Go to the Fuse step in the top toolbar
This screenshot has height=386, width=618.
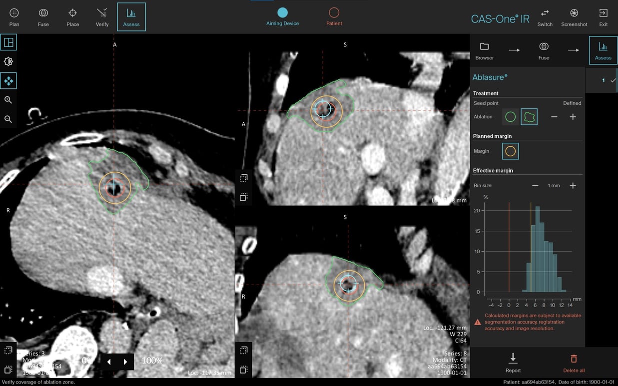43,17
